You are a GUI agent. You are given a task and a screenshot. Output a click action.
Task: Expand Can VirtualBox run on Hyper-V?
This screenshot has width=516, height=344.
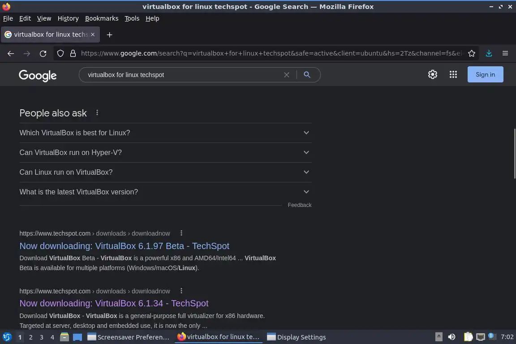[x=166, y=152]
